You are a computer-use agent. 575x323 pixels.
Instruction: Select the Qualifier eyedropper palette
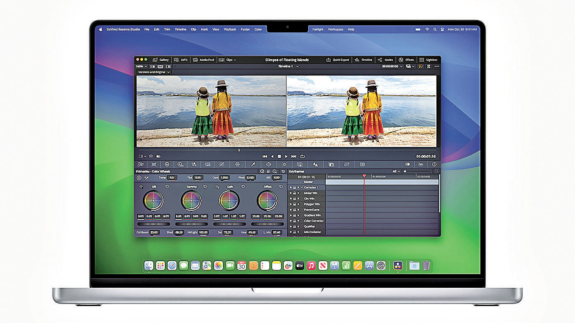tap(253, 164)
